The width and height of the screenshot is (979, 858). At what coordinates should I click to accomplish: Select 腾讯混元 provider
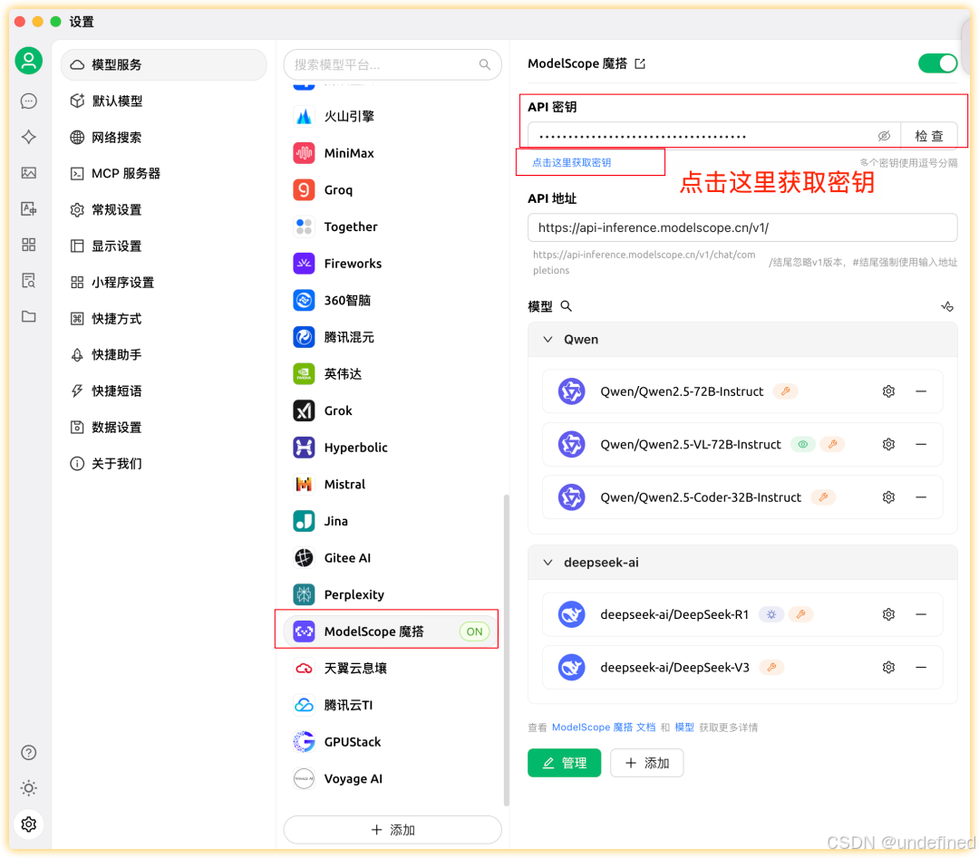click(x=393, y=338)
